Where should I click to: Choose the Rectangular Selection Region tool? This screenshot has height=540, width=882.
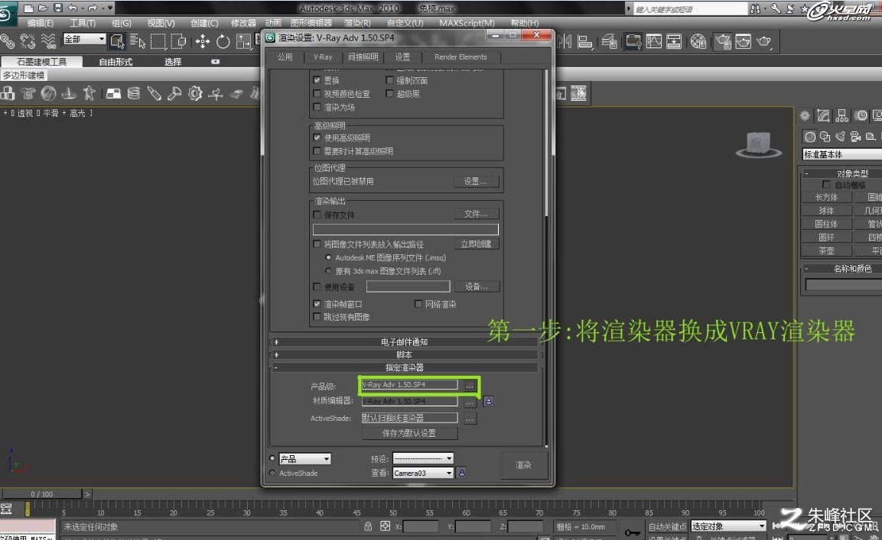point(158,41)
